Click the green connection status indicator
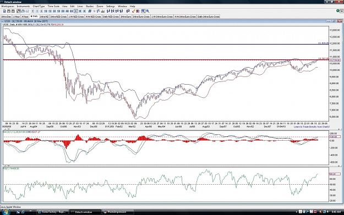 point(338,11)
